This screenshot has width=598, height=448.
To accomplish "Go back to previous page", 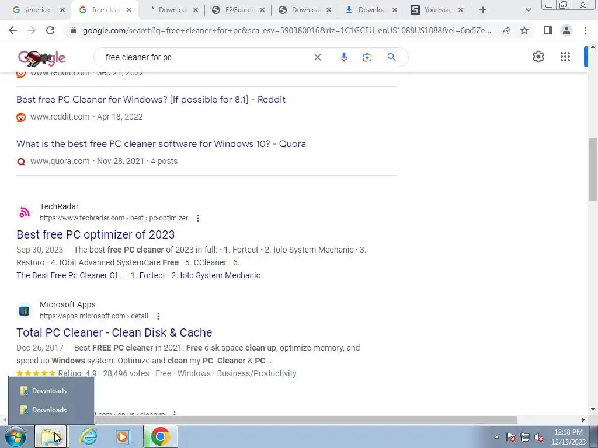I will click(13, 30).
